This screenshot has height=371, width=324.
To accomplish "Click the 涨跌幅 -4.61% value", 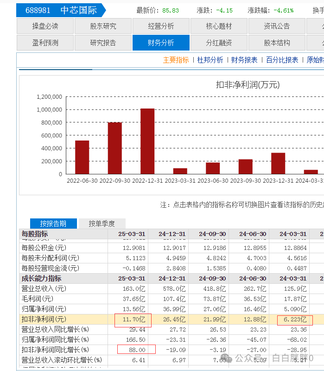I will (x=284, y=11).
